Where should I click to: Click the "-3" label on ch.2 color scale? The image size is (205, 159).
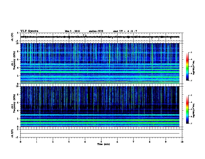pyautogui.click(x=191, y=95)
